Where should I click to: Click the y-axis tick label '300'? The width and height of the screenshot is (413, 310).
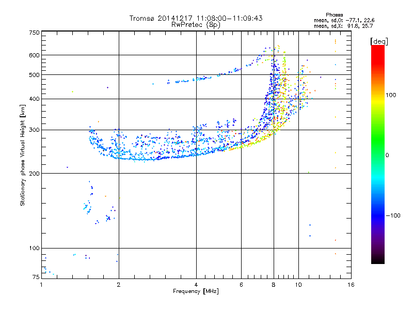[x=34, y=130]
